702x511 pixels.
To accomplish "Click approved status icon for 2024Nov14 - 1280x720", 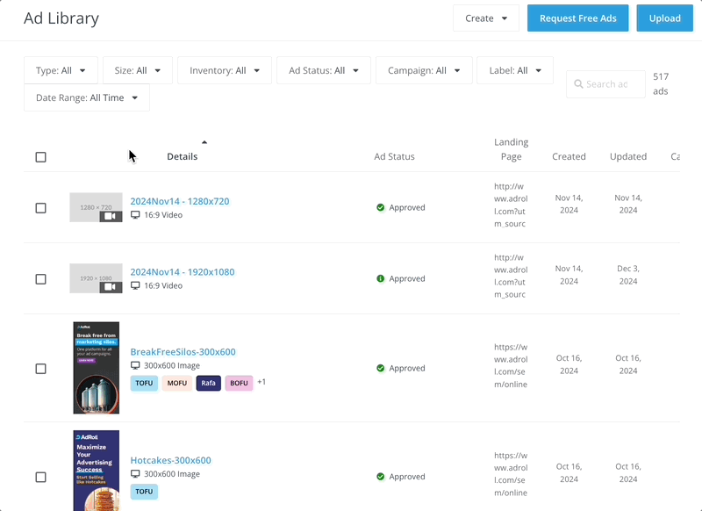I will [x=381, y=208].
